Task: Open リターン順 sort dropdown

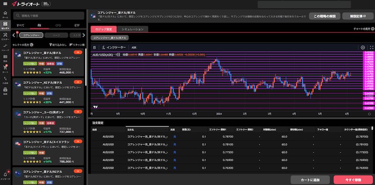Action: [x=77, y=44]
